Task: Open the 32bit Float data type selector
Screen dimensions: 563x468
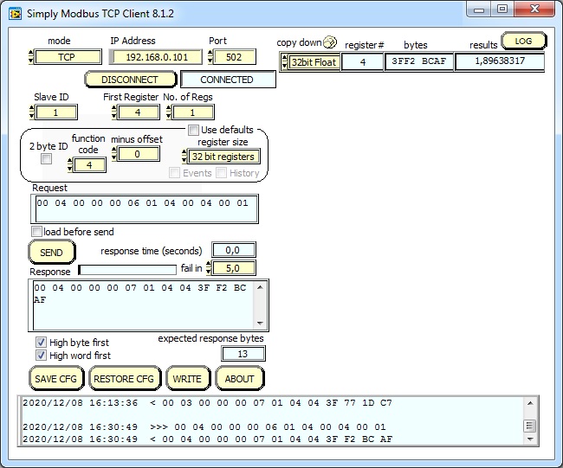Action: coord(314,62)
